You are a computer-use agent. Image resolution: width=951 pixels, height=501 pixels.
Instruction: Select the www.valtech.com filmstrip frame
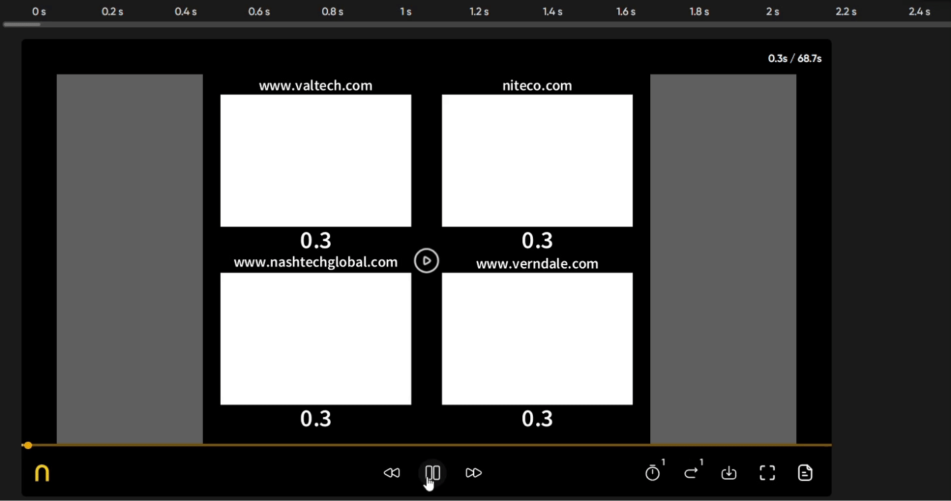[x=315, y=161]
